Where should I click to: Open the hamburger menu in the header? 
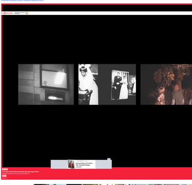point(2,13)
